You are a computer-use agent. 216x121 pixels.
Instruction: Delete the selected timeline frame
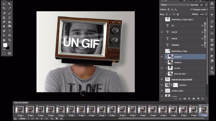(61, 119)
